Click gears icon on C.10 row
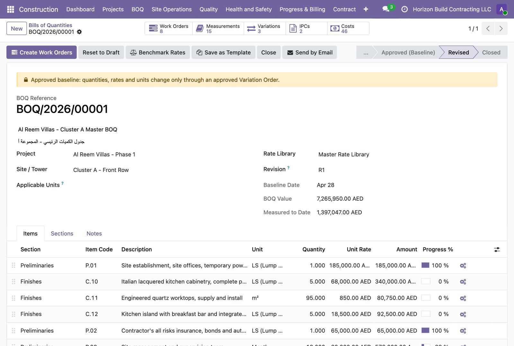 tap(463, 282)
